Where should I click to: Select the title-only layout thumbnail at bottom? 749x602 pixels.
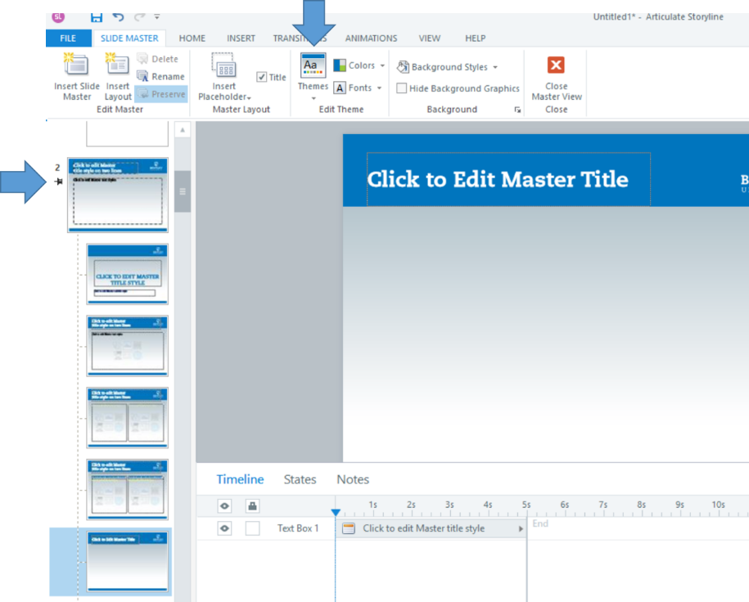(127, 561)
